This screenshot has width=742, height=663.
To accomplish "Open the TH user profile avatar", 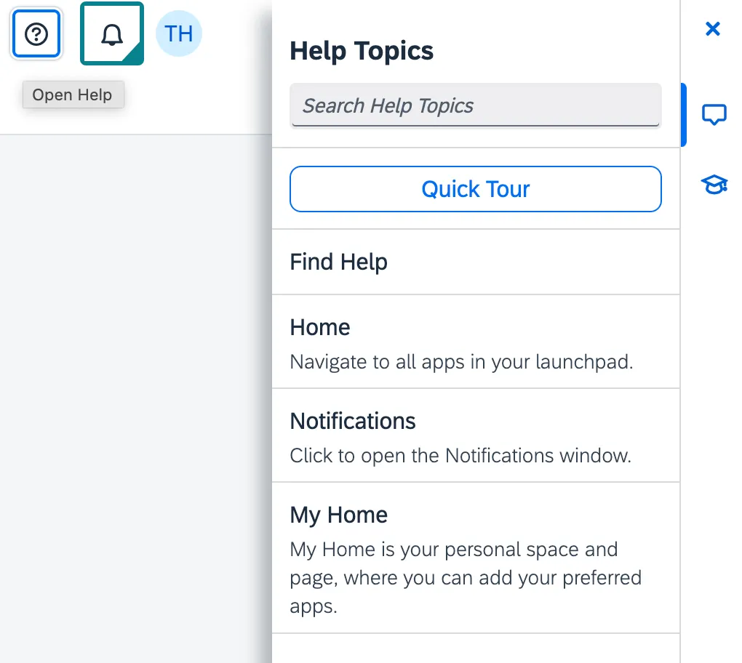I will (x=178, y=34).
